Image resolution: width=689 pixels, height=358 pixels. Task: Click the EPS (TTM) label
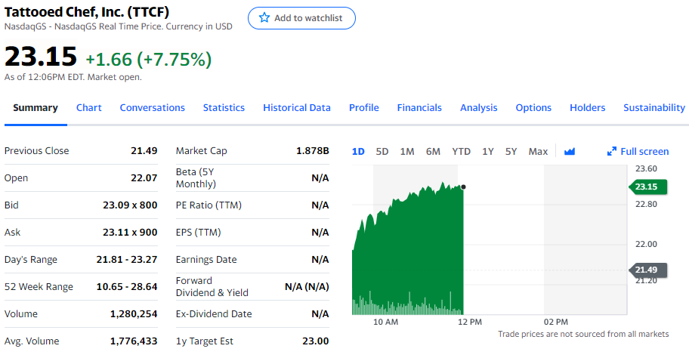point(198,233)
